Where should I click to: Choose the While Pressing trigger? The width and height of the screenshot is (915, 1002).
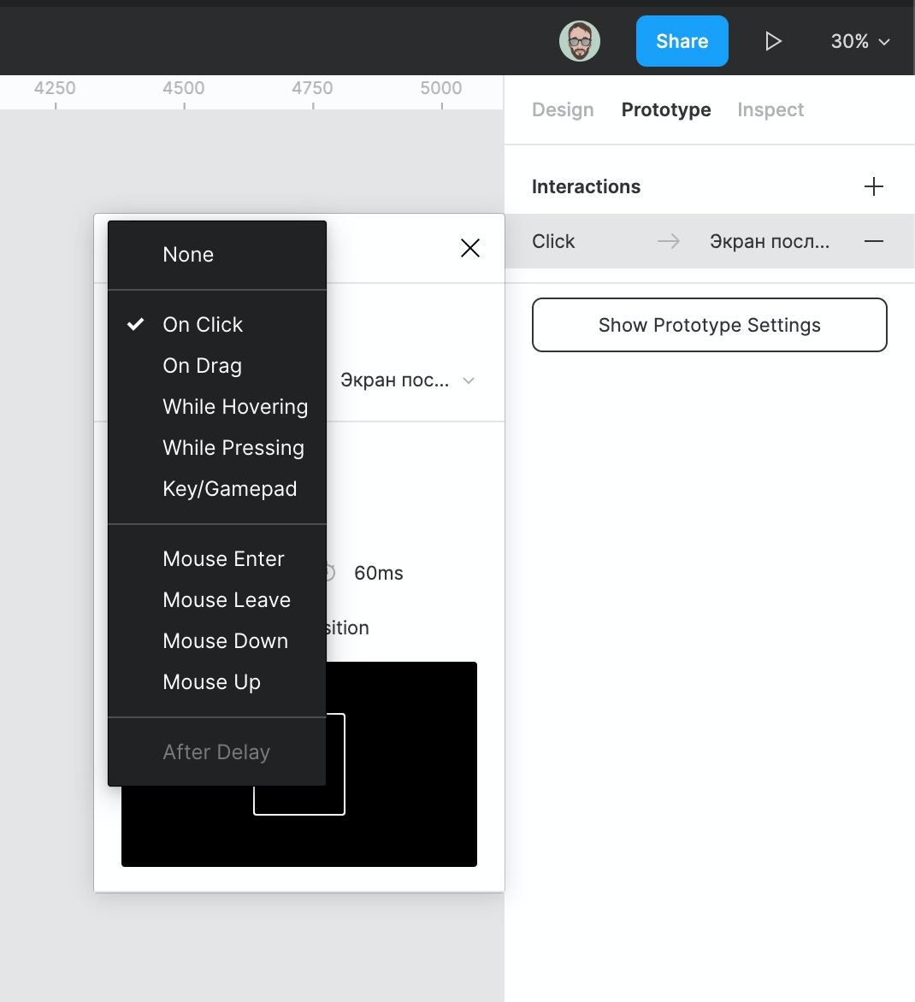(x=217, y=447)
